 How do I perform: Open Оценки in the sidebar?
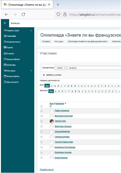8,48
